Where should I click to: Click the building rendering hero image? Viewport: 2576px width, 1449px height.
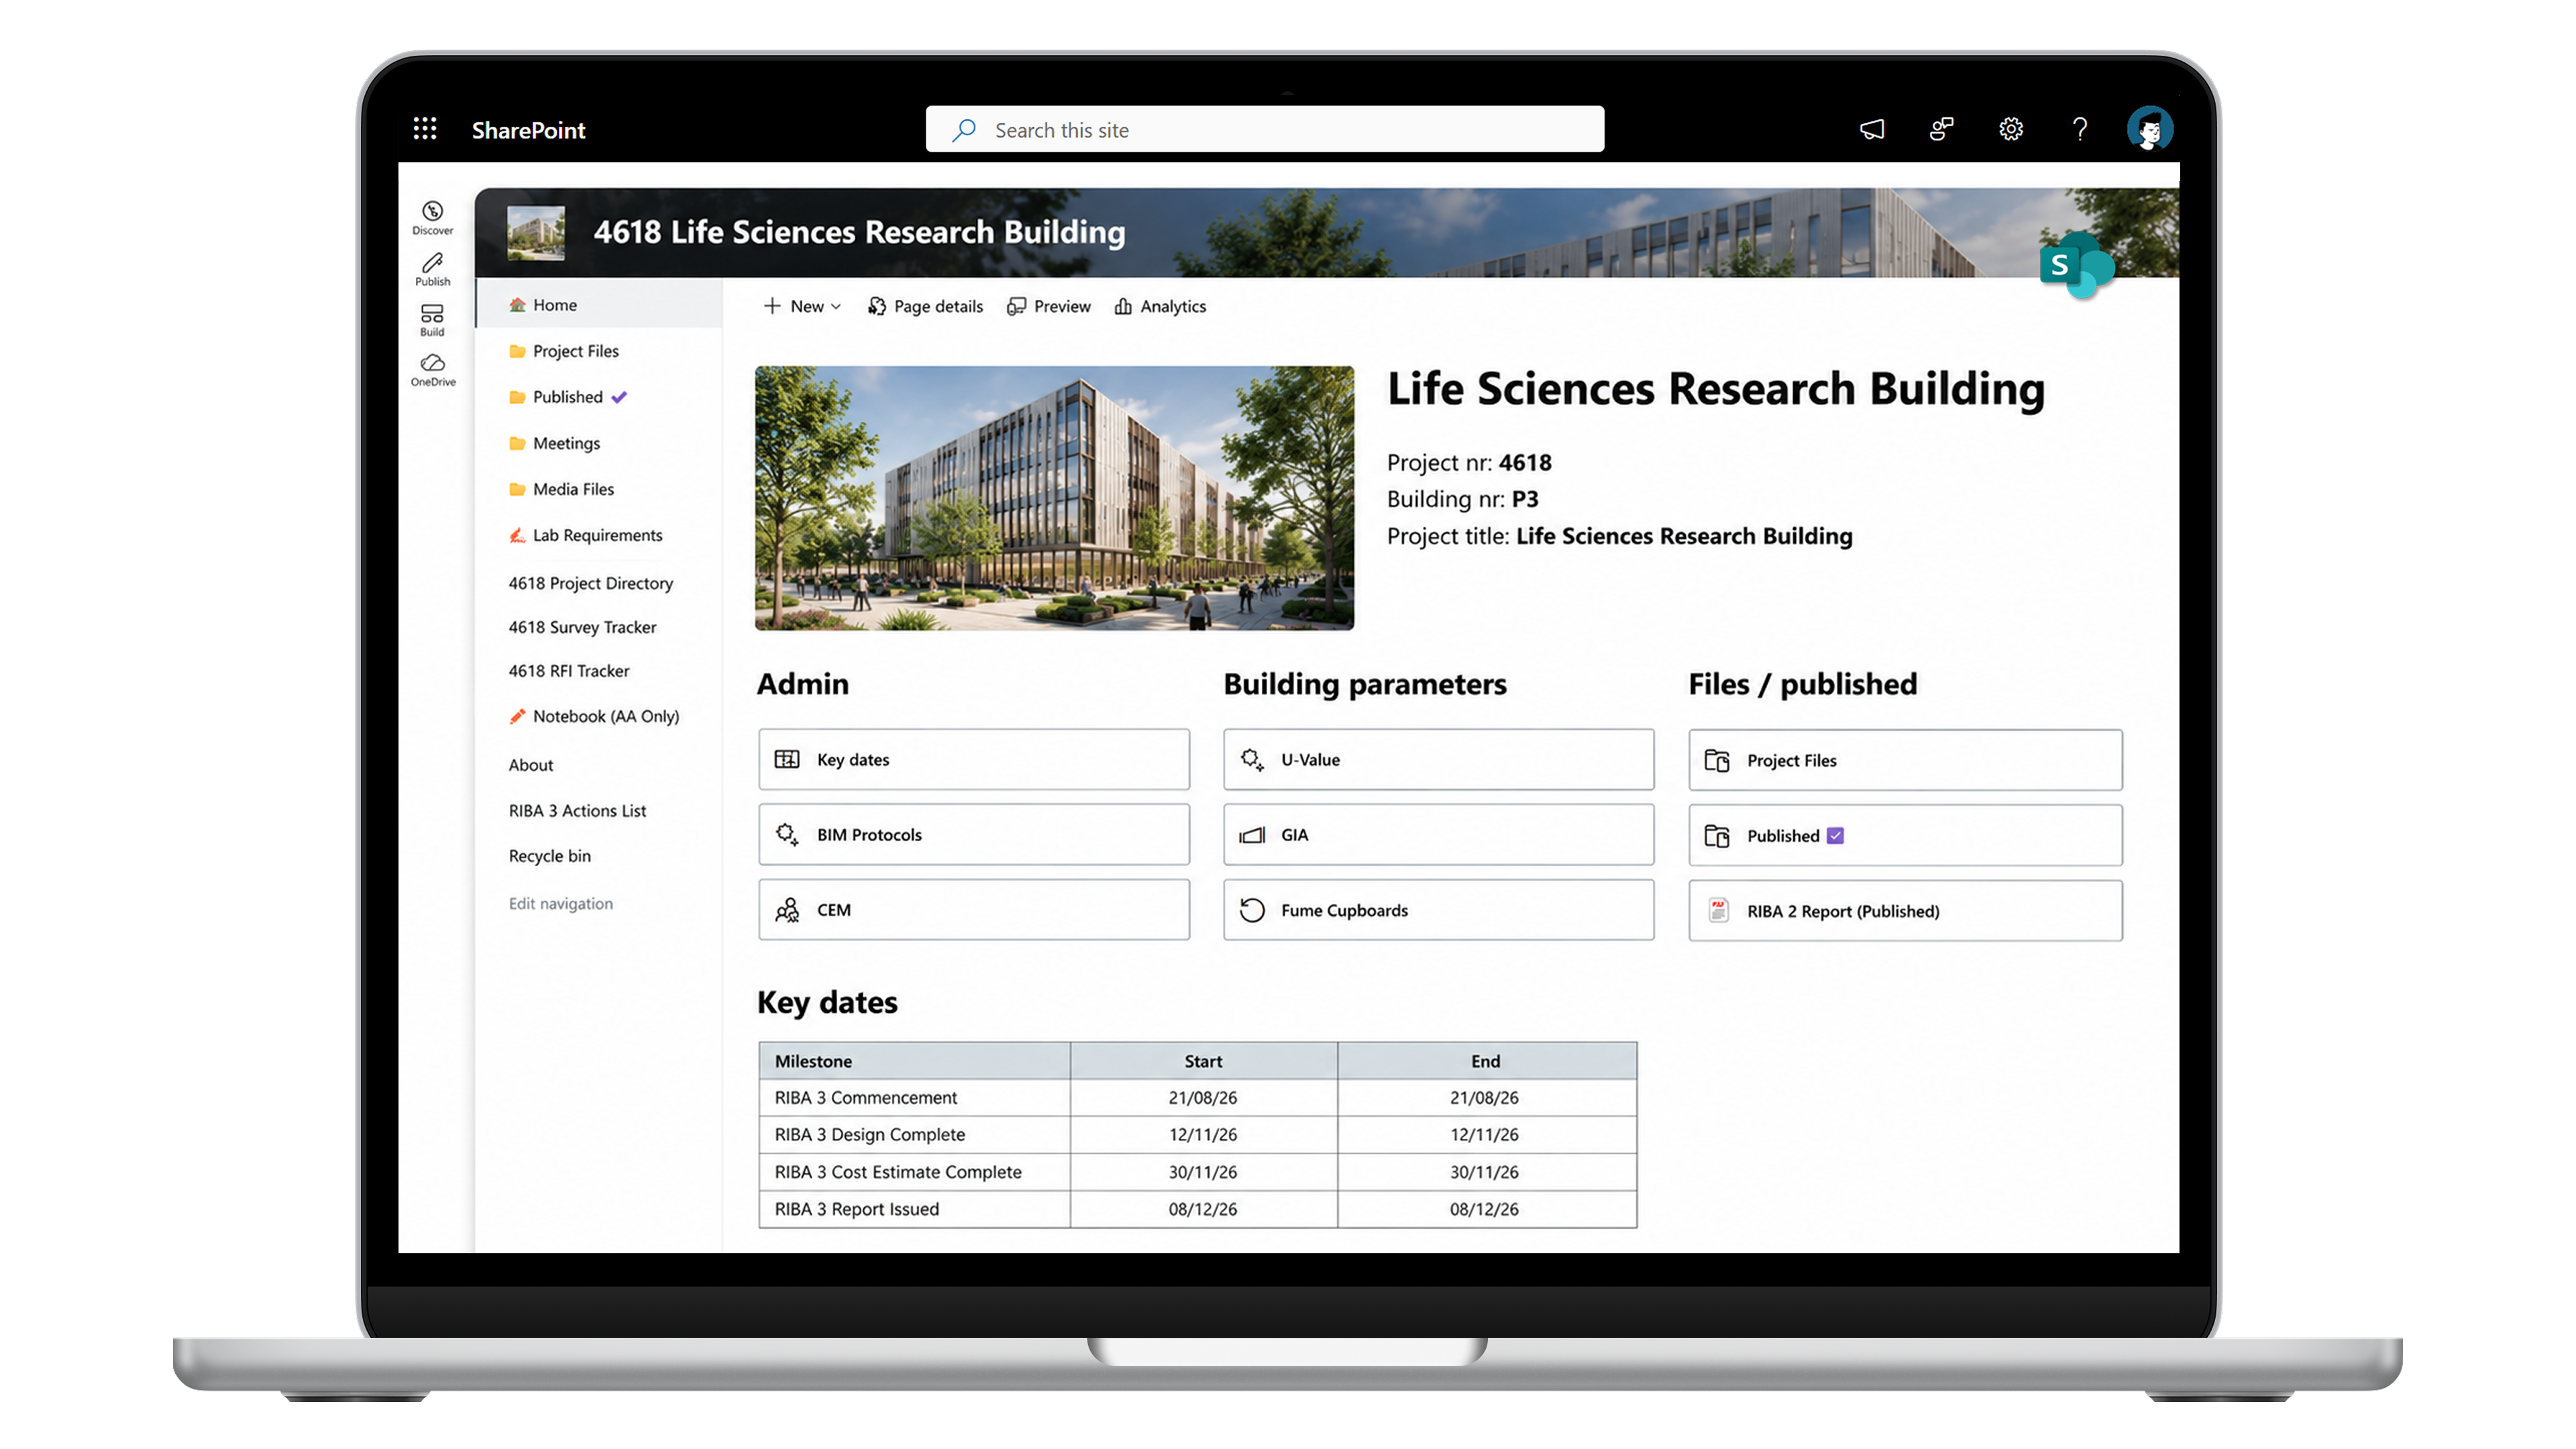pos(1054,498)
